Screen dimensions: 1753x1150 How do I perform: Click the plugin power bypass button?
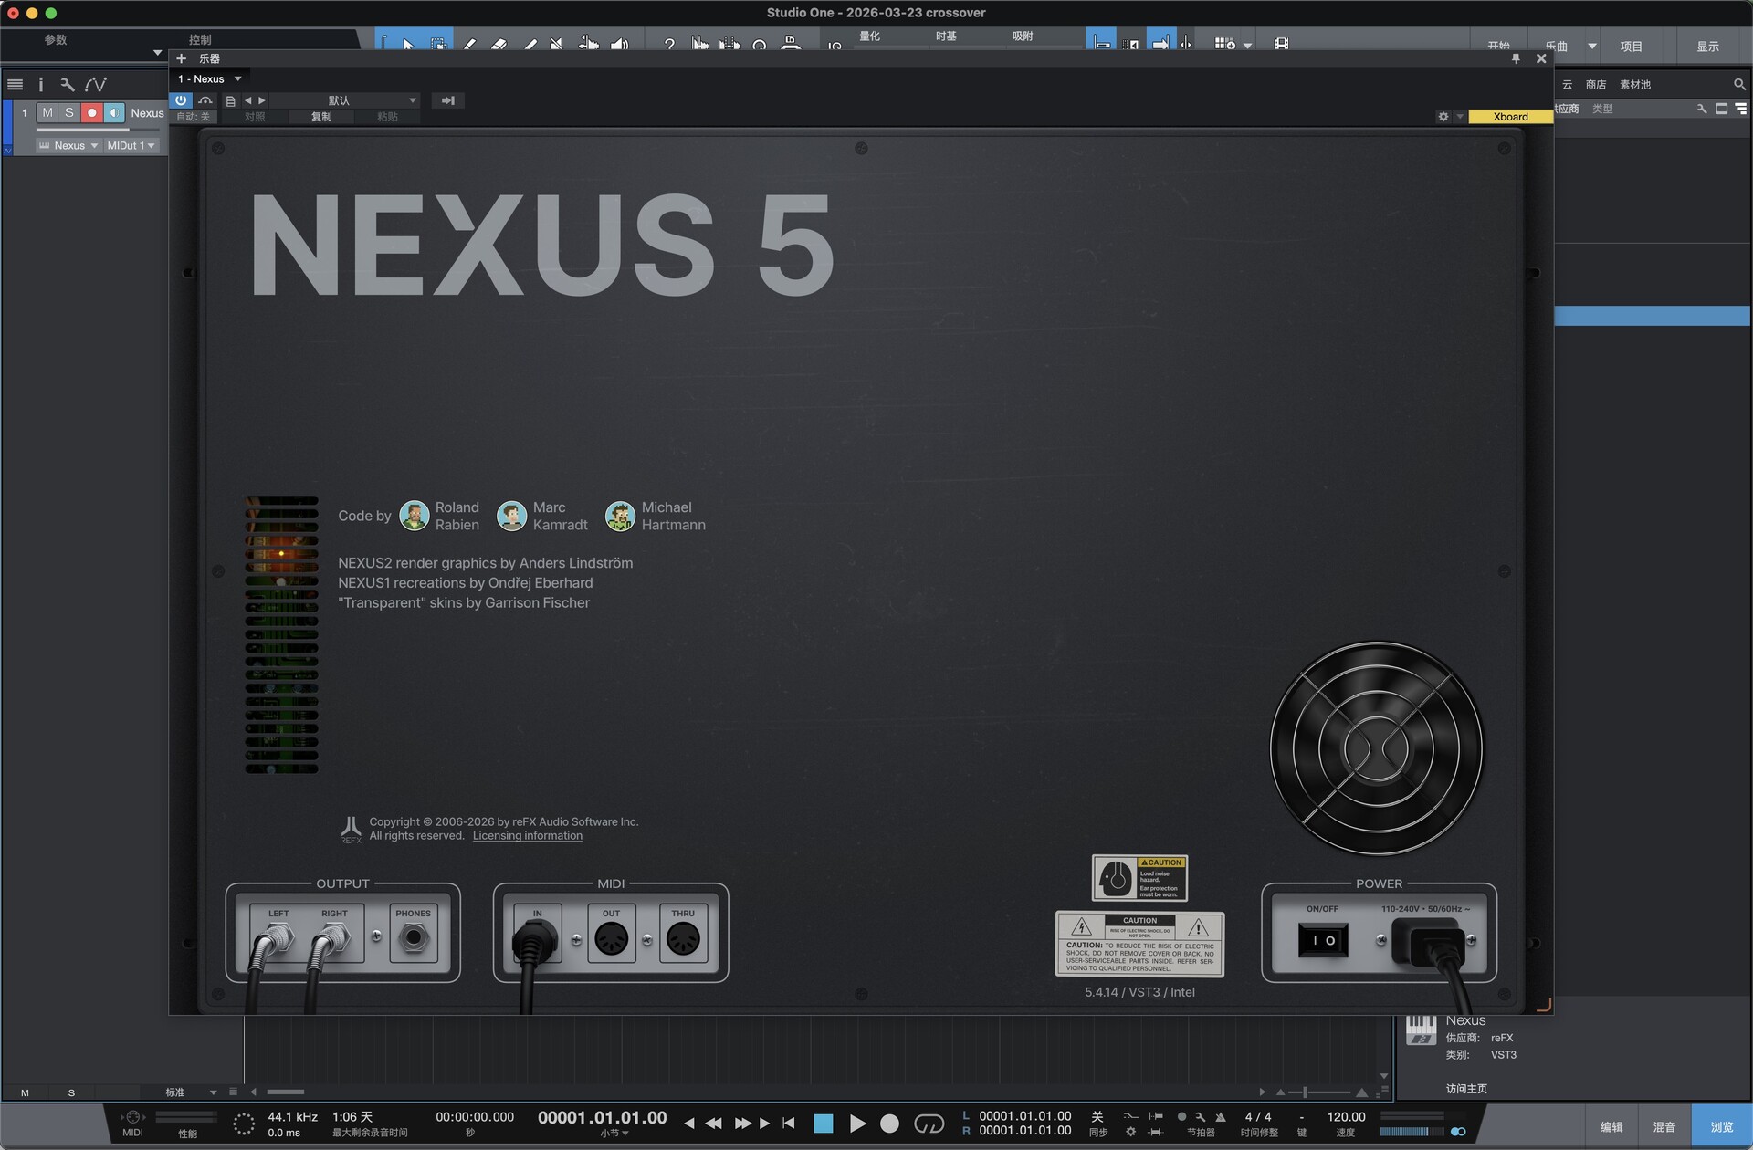181,100
